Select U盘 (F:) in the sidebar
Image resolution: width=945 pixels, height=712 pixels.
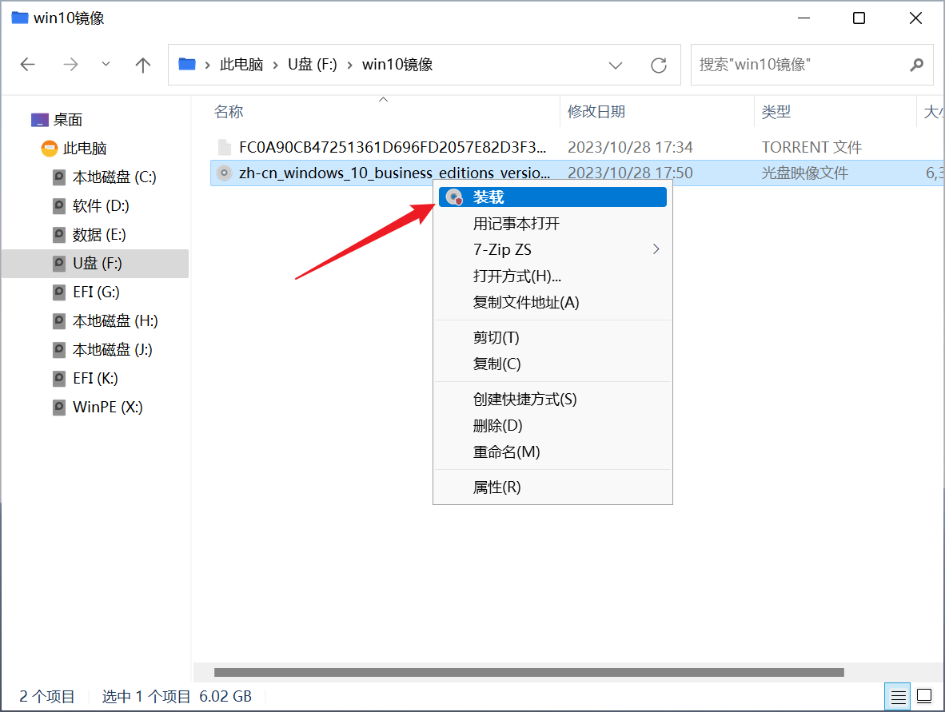pos(95,263)
